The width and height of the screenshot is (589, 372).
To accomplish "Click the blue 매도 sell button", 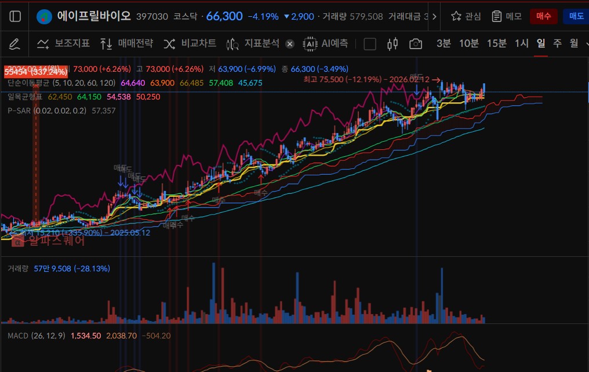I will [576, 16].
